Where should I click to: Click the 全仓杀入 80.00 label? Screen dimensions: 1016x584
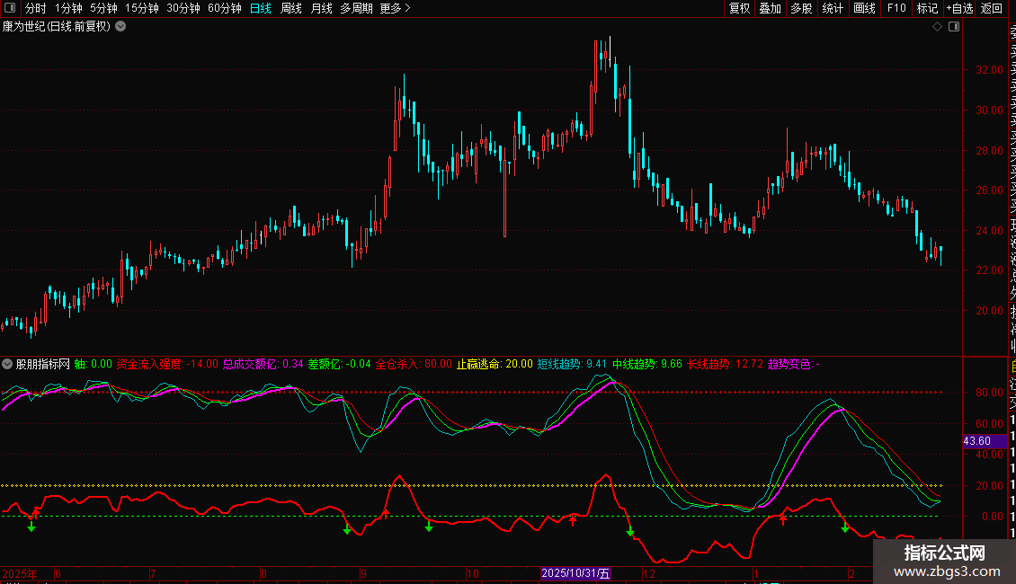(414, 364)
